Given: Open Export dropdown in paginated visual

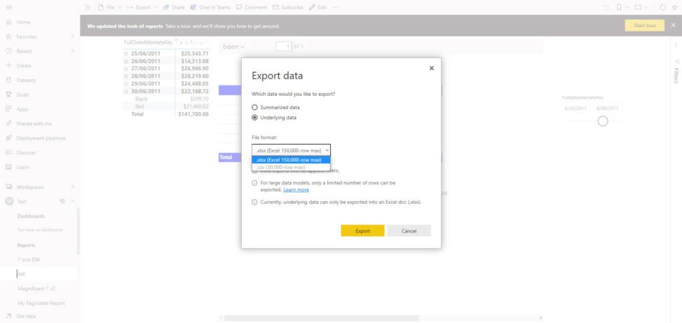Looking at the screenshot, I should (234, 47).
